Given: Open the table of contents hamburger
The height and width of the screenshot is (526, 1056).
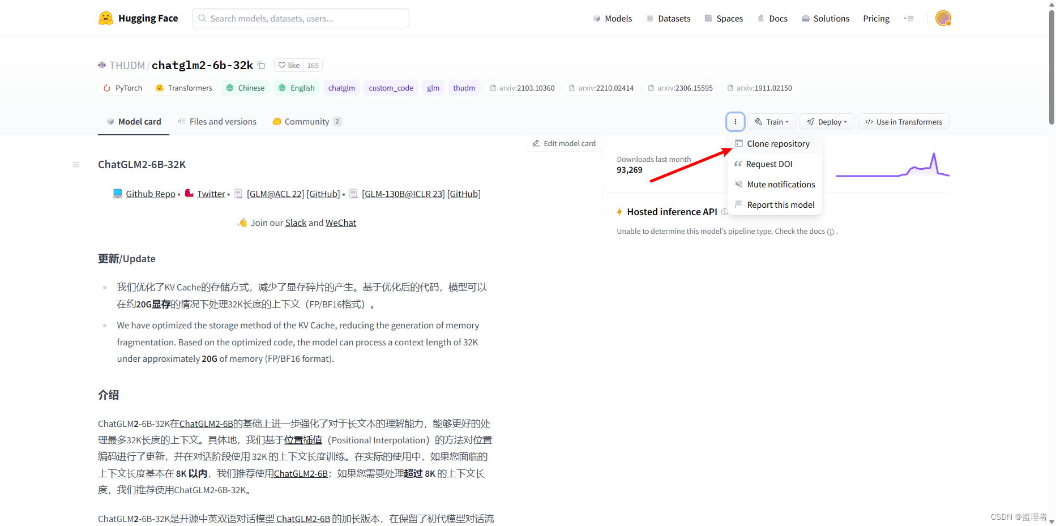Looking at the screenshot, I should pos(76,164).
